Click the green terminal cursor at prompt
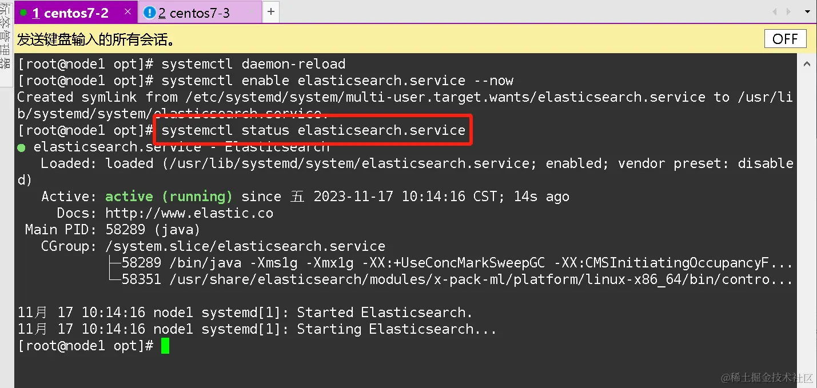817x388 pixels. pos(165,346)
